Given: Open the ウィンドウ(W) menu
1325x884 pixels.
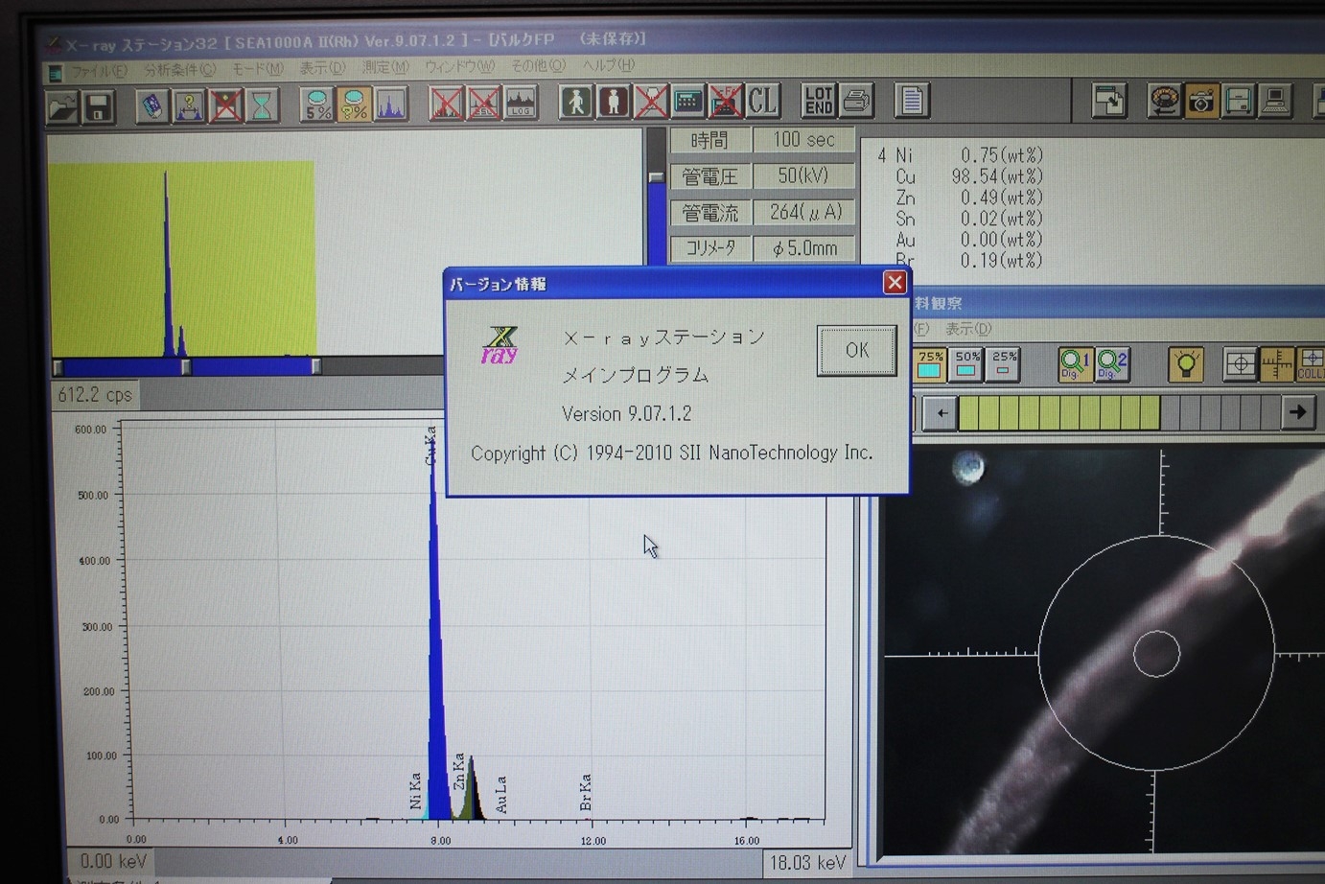Looking at the screenshot, I should tap(459, 66).
